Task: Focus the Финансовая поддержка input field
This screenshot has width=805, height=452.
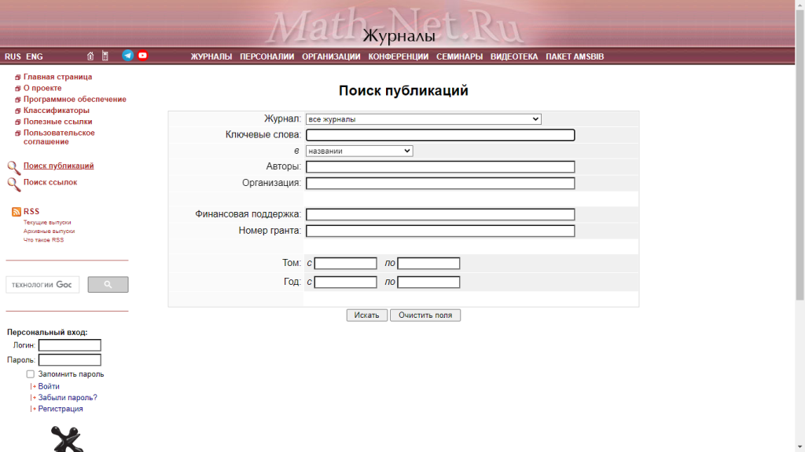Action: click(x=440, y=214)
